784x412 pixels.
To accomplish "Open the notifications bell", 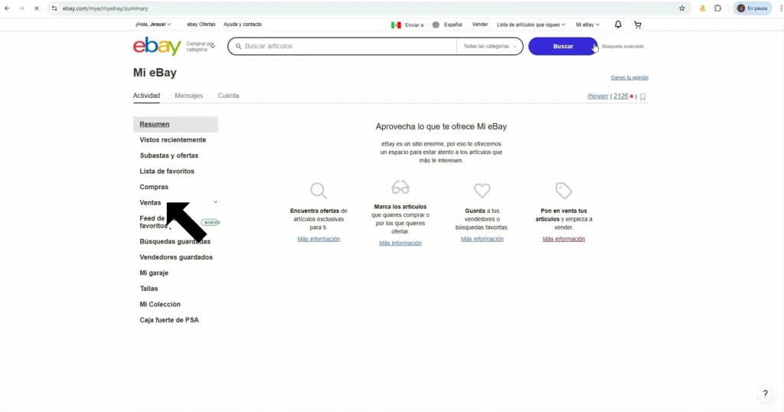I will (618, 25).
